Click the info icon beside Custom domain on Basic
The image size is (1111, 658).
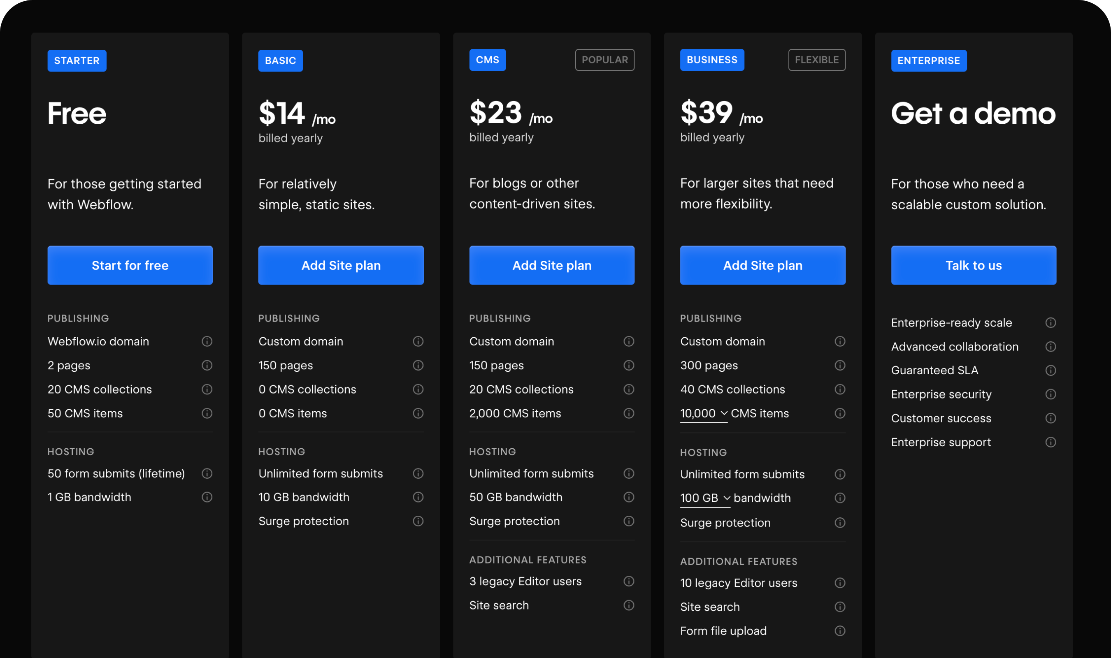tap(417, 341)
